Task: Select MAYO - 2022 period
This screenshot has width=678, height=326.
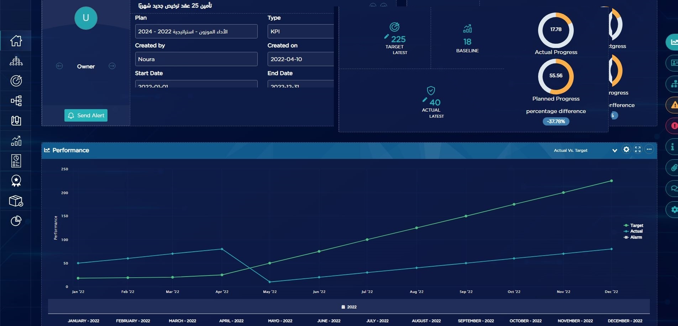Action: [x=280, y=321]
